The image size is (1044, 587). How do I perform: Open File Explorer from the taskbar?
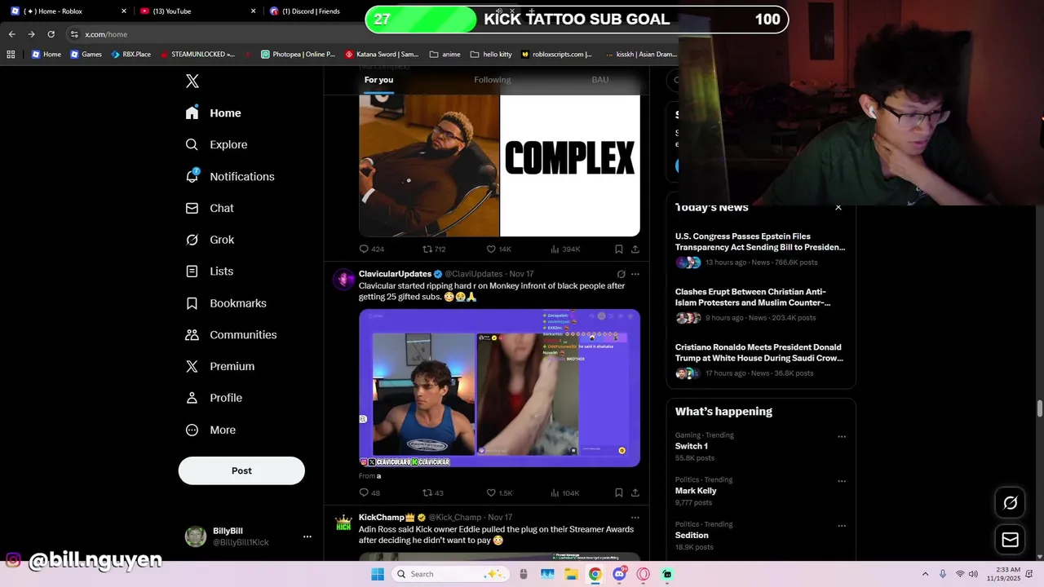571,574
